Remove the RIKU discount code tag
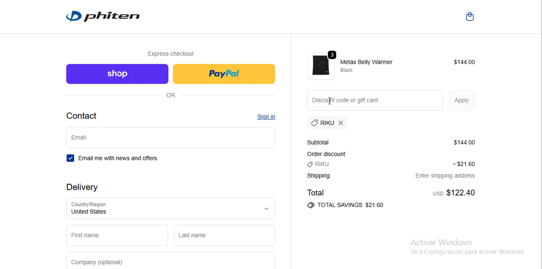Image resolution: width=542 pixels, height=269 pixels. 341,123
